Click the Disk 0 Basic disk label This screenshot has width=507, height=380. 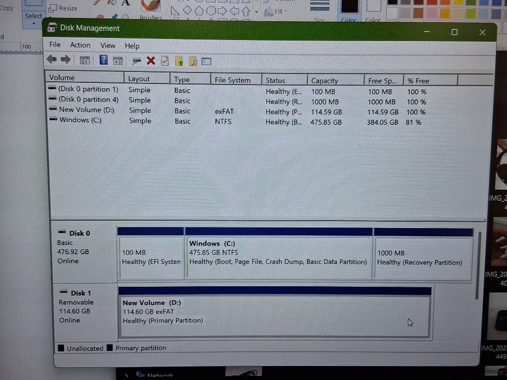coord(84,252)
